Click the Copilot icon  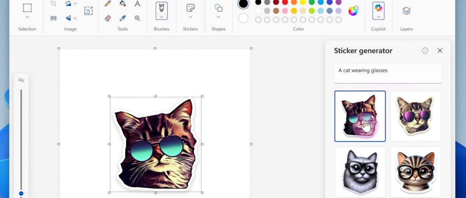(x=378, y=8)
